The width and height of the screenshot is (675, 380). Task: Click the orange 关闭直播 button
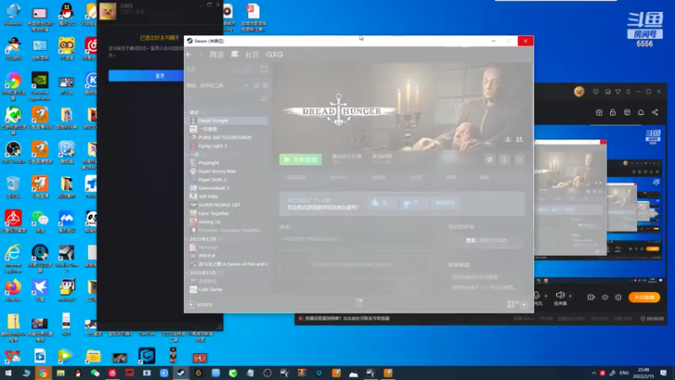click(x=644, y=297)
